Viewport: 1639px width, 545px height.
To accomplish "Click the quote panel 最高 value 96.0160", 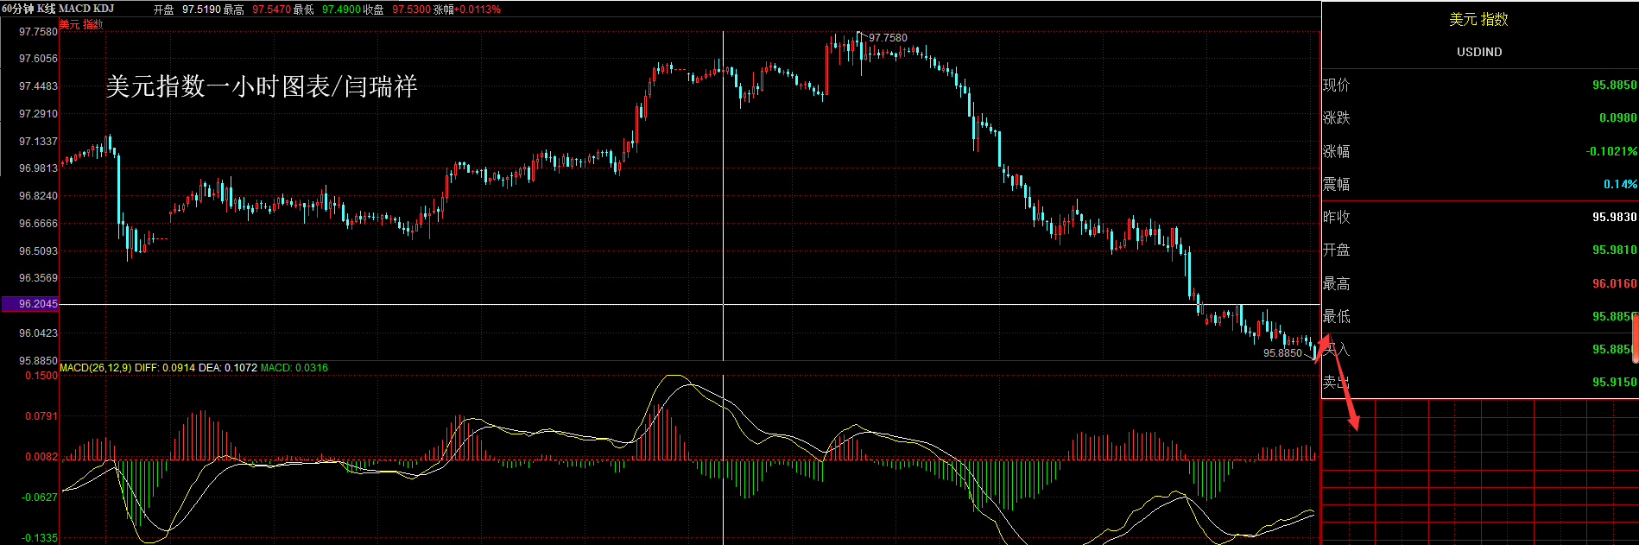I will (1615, 284).
